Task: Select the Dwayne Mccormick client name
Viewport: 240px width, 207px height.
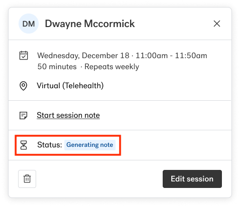Action: coord(90,24)
